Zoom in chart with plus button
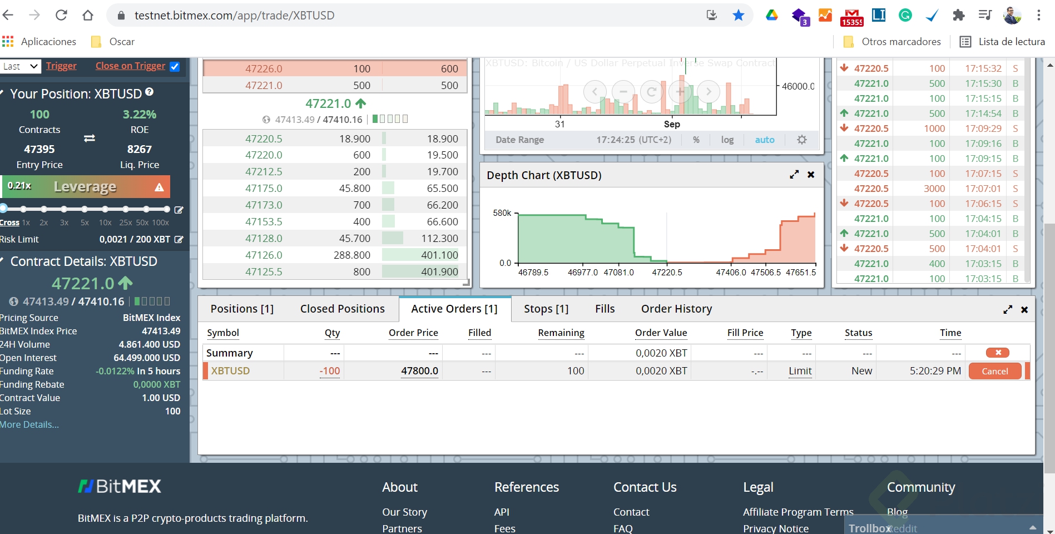Image resolution: width=1055 pixels, height=534 pixels. 680,91
